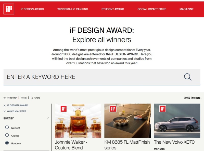This screenshot has height=151, width=204.
Task: Open the MAGAZINE menu item
Action: point(186,9)
